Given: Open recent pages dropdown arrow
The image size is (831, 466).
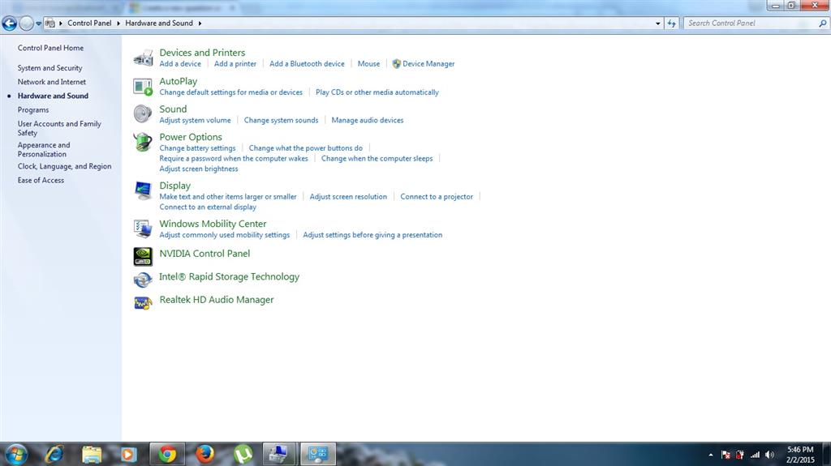Looking at the screenshot, I should [x=39, y=24].
